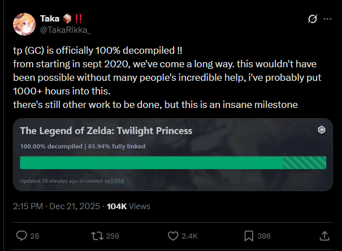Viewport: 342px width, 251px height.
Task: Click the package box emoji next to Taka
Action: coord(67,19)
